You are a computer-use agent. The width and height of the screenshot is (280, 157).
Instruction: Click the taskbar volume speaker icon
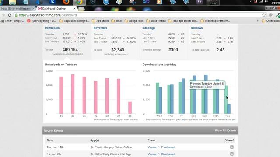tap(266, 2)
